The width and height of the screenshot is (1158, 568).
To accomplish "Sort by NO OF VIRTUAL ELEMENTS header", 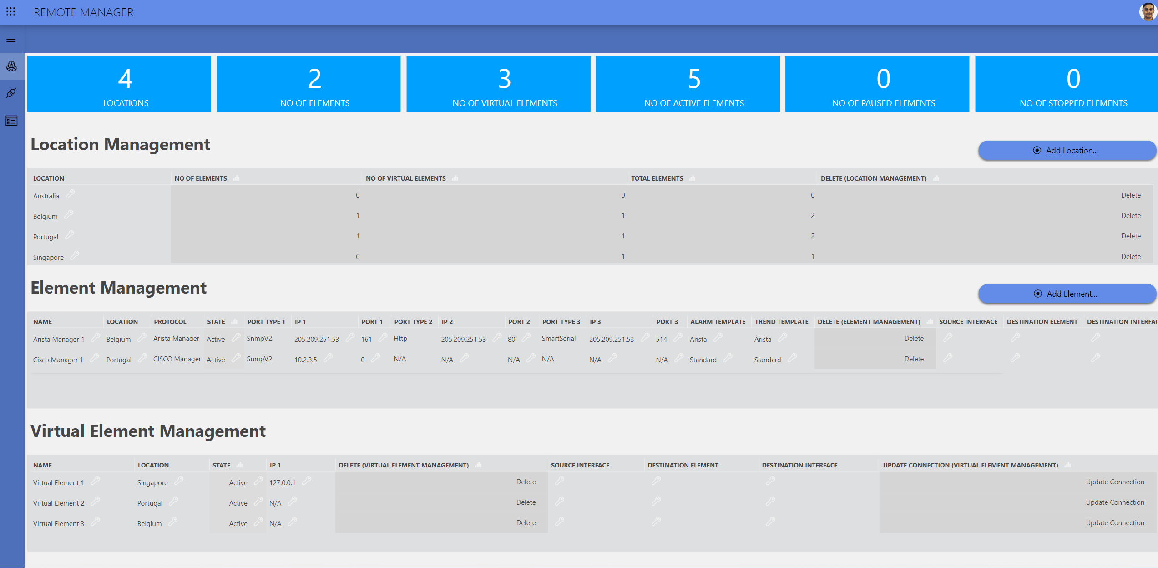I will (x=405, y=178).
